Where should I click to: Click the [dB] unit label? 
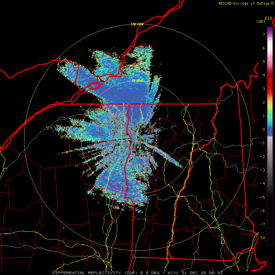[261, 21]
